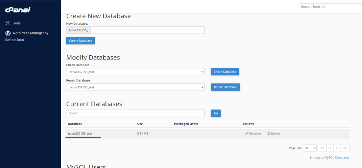Click the cPanel logo
Viewport: 362px width, 168px height.
tap(18, 10)
